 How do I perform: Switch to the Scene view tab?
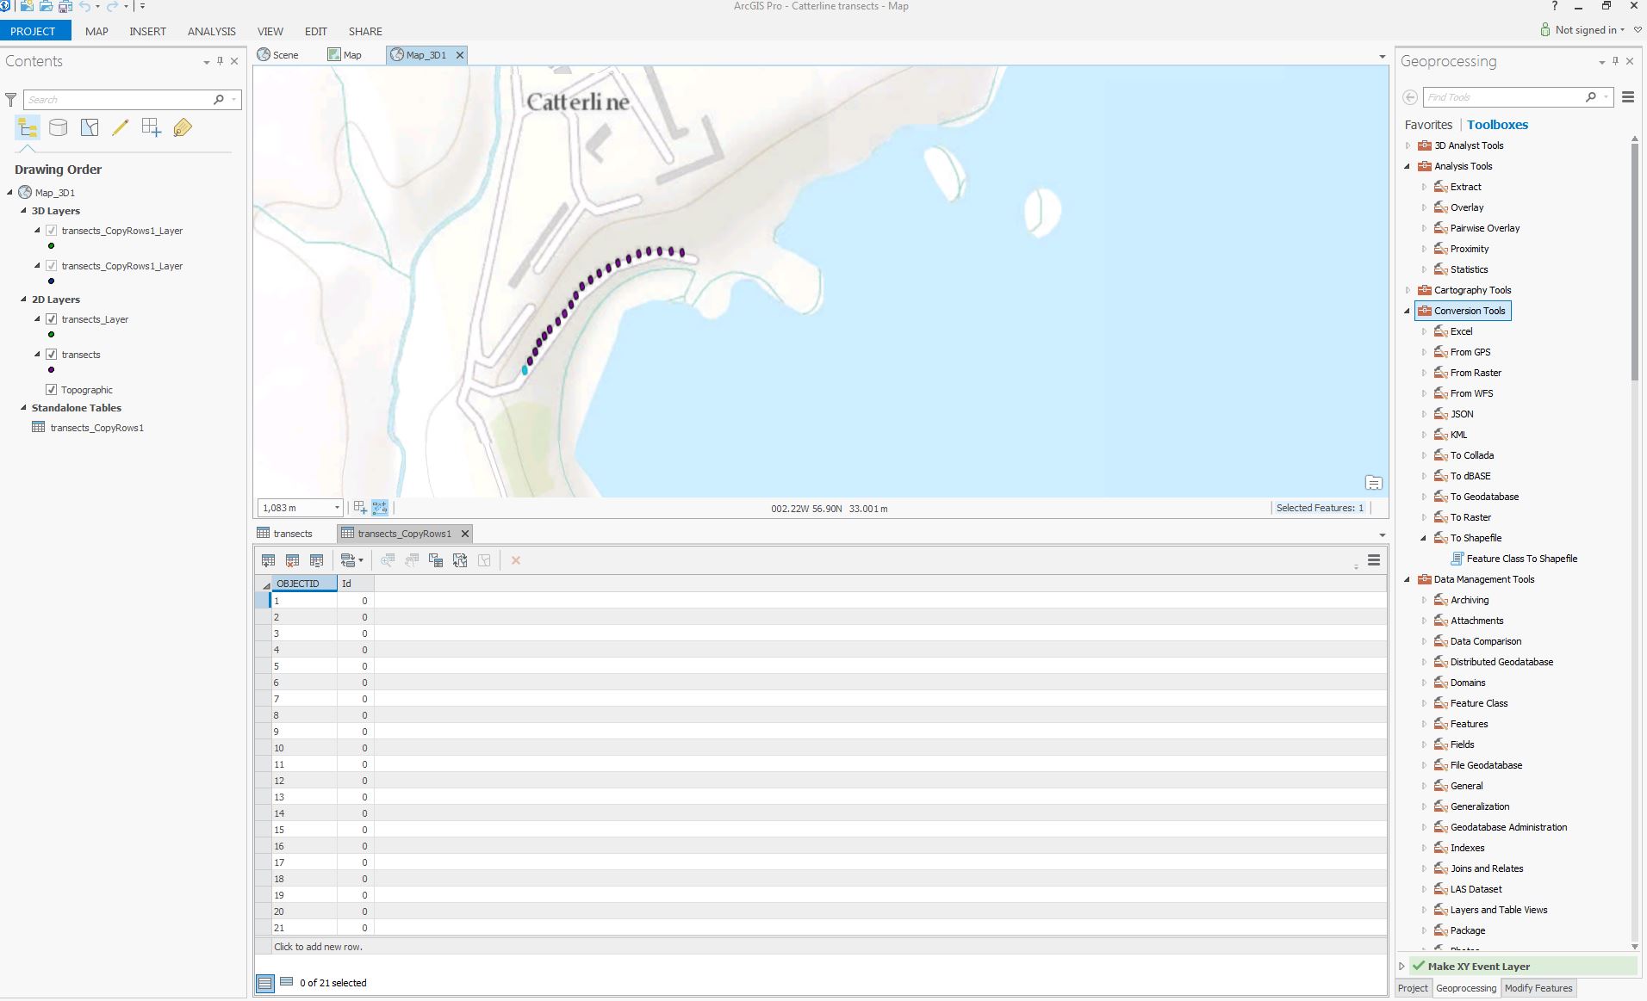pyautogui.click(x=278, y=55)
